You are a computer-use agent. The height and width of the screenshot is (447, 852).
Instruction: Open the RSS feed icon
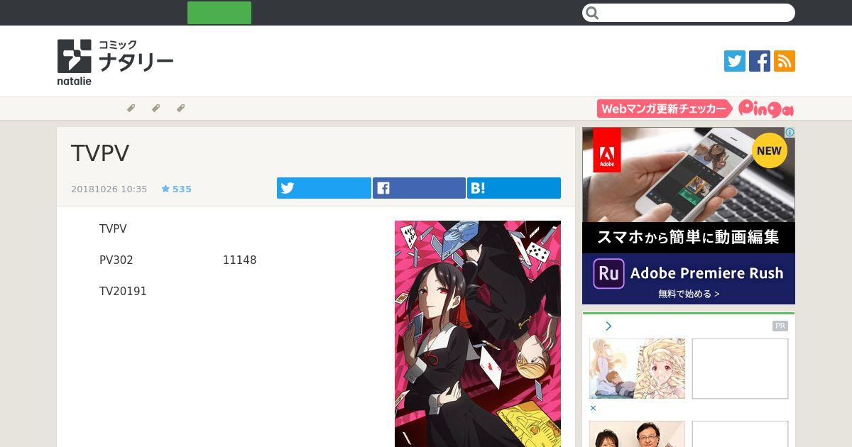click(x=785, y=61)
